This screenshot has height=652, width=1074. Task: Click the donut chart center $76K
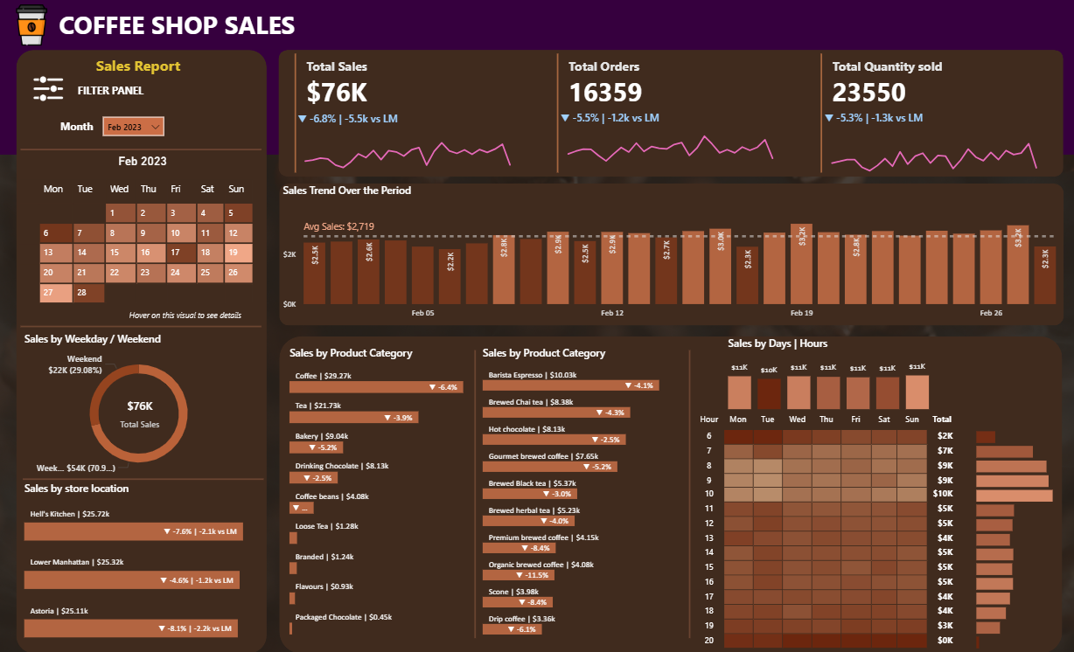pyautogui.click(x=139, y=406)
